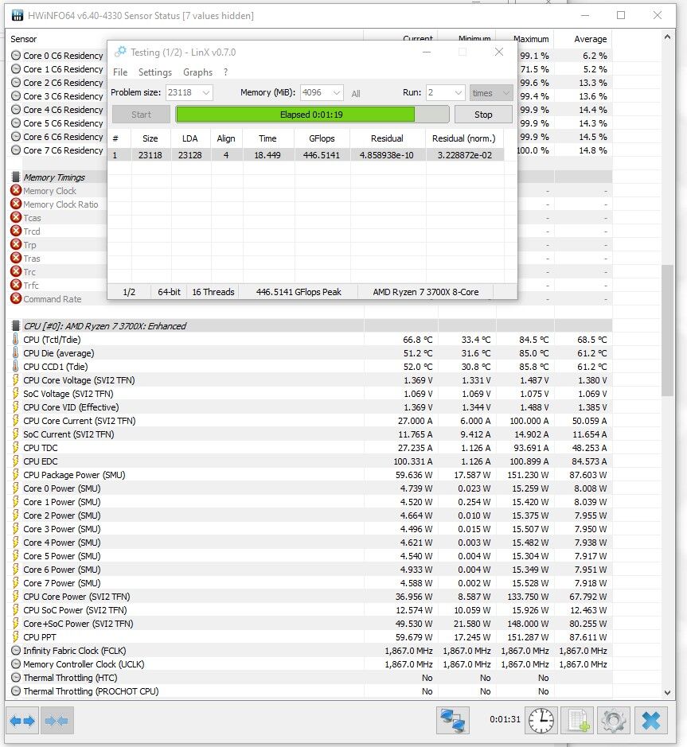Click the CPU Die (average) thermometer icon

15,353
